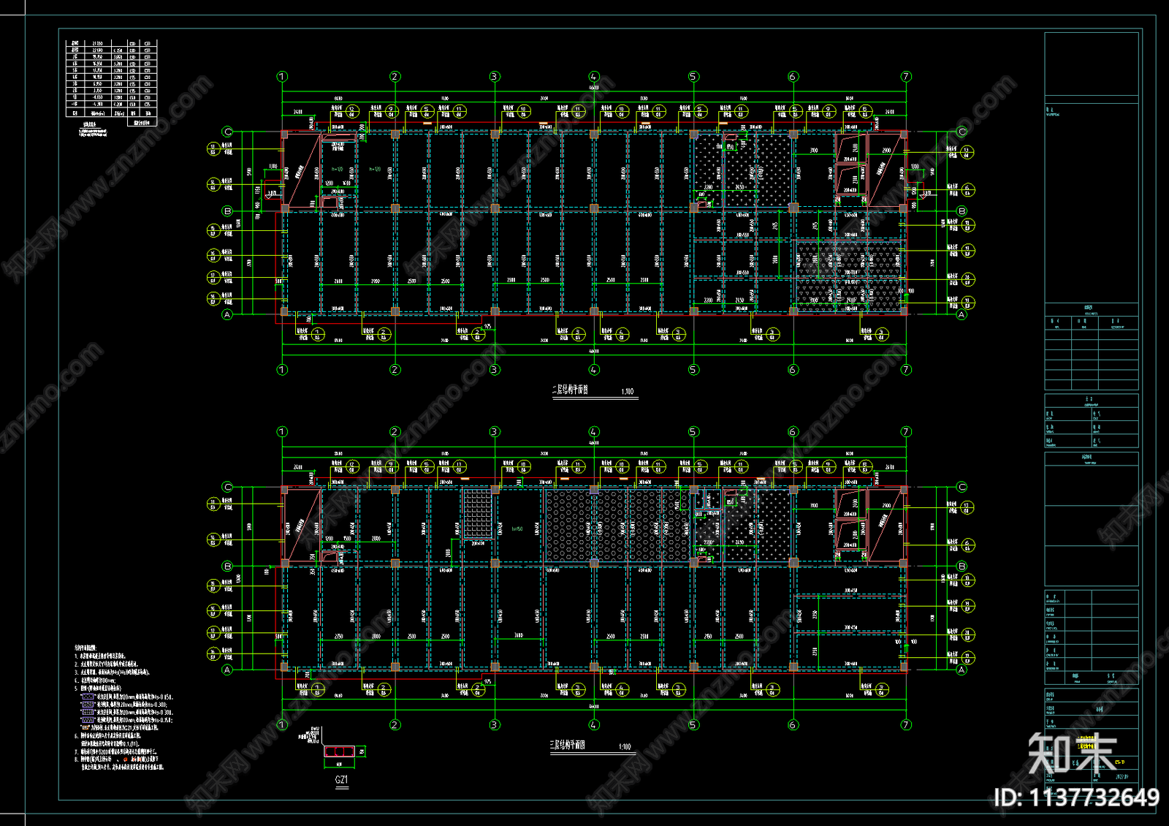Click the 1:100 scale beside 二层结构平面图
Image resolution: width=1169 pixels, height=826 pixels.
click(x=628, y=392)
